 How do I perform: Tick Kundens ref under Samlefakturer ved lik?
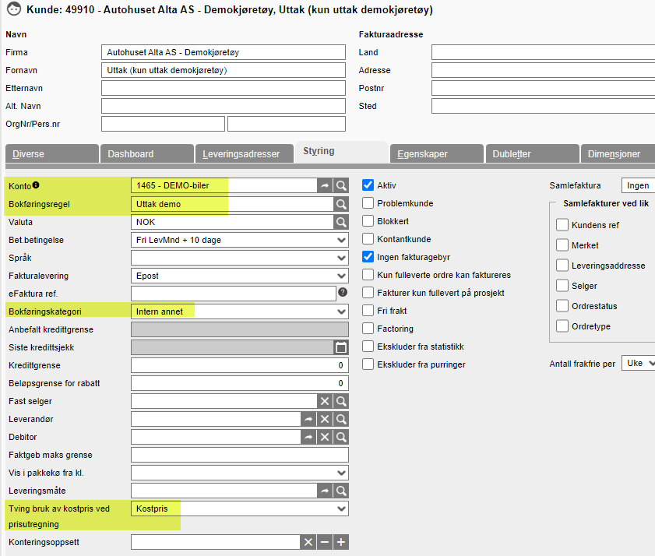coord(562,225)
